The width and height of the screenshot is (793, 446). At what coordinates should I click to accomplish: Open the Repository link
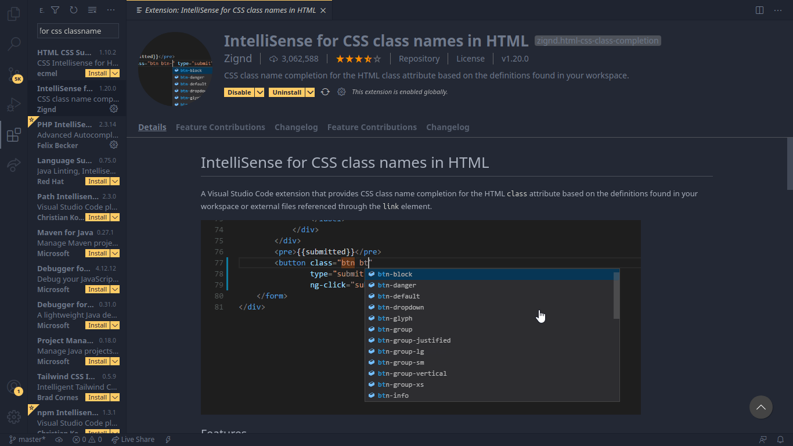419,59
